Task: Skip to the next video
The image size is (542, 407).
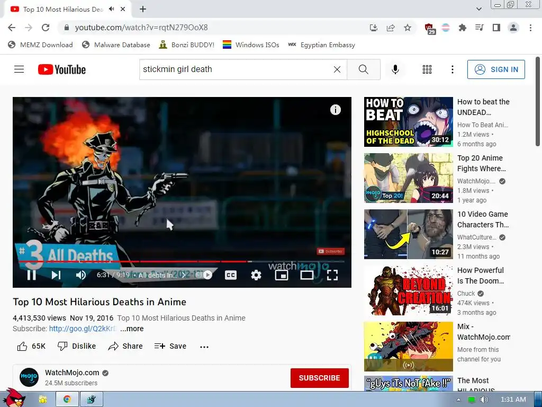Action: tap(56, 275)
